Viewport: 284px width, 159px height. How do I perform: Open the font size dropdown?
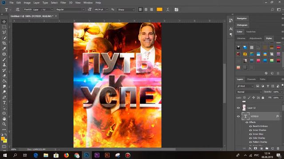pyautogui.click(x=107, y=10)
